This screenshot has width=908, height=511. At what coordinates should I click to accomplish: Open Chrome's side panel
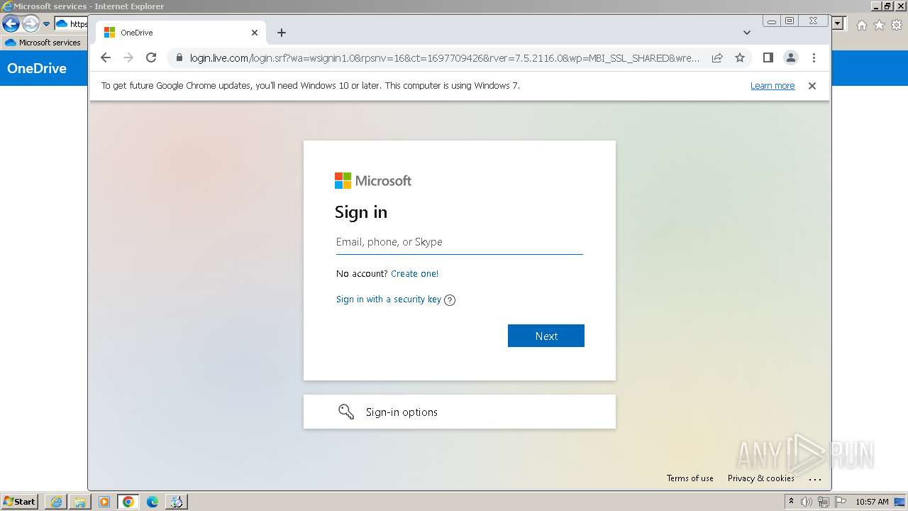[768, 57]
